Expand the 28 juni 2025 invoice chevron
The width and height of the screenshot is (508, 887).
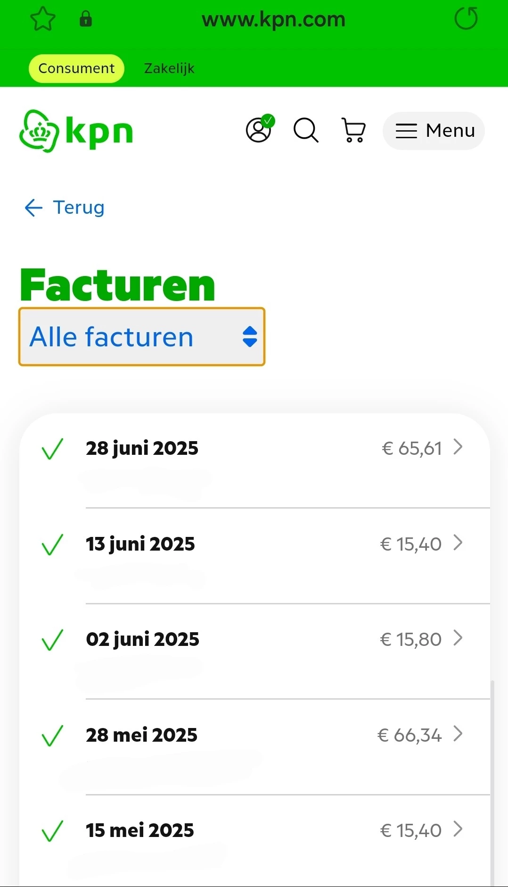tap(458, 447)
